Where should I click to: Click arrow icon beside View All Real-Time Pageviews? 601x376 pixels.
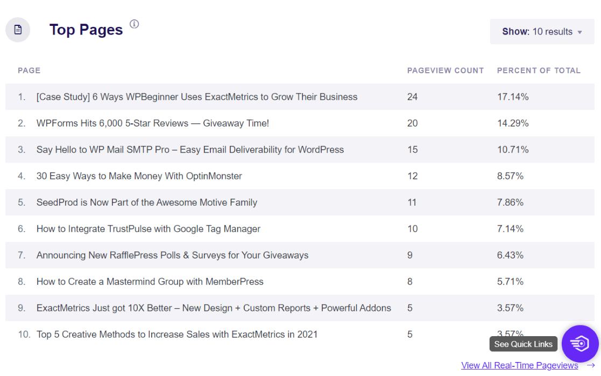click(591, 365)
